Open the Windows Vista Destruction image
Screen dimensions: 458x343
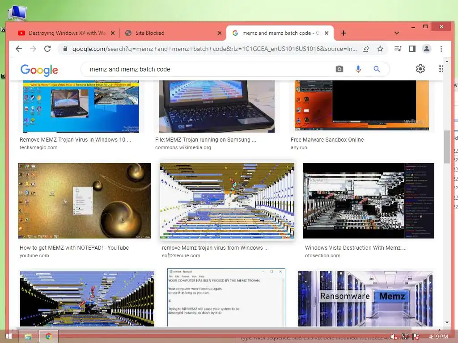coord(369,201)
